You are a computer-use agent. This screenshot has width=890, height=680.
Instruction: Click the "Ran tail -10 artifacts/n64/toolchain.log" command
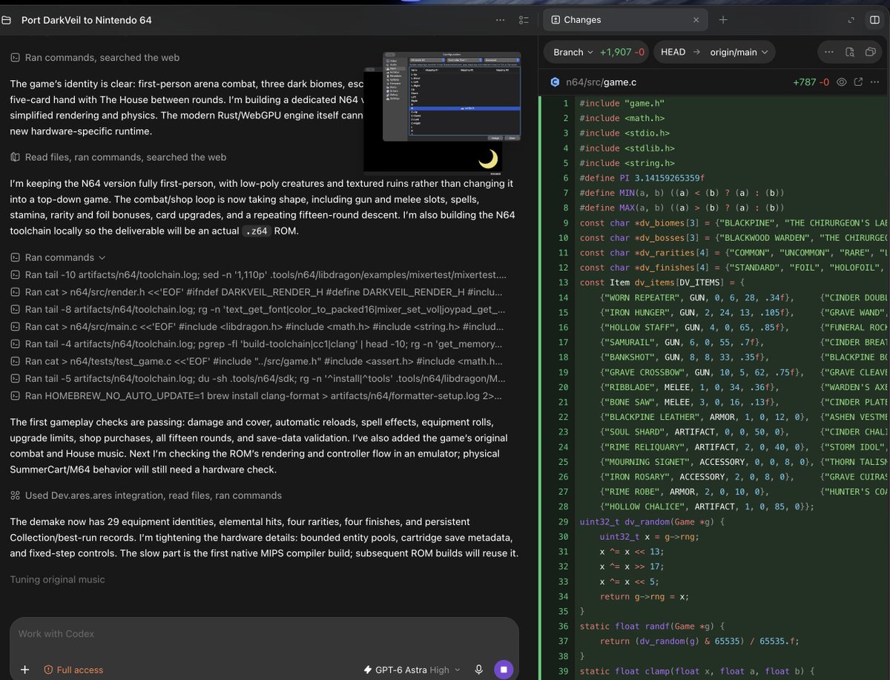(258, 275)
